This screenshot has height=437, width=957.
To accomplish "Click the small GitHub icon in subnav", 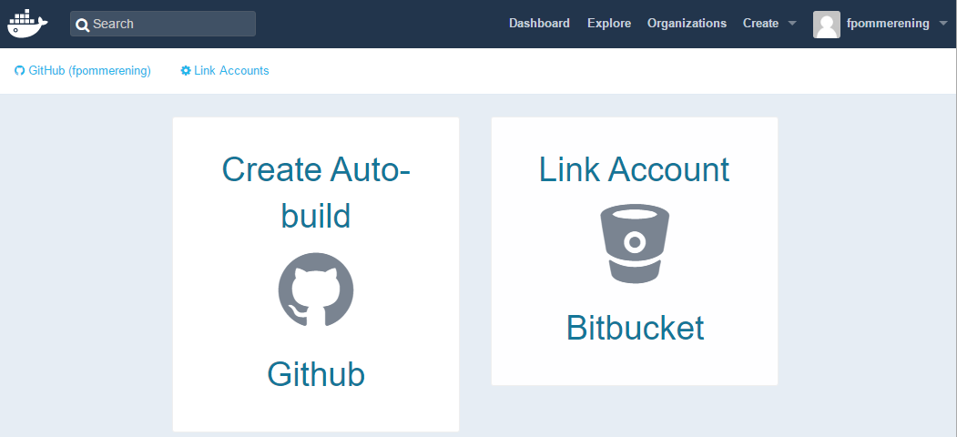I will (x=19, y=71).
